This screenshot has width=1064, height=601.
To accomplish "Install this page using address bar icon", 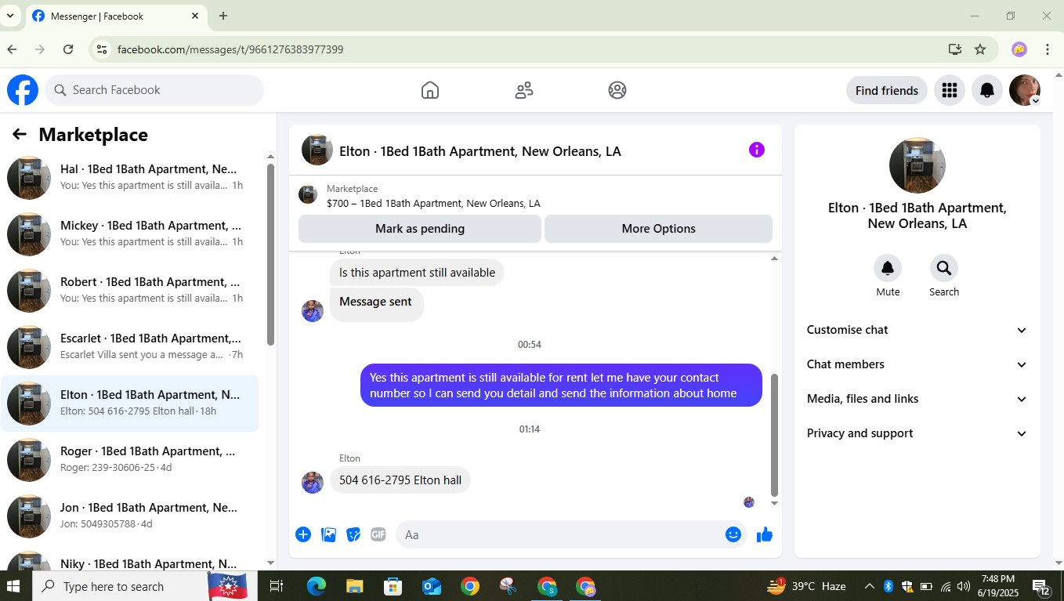I will [955, 49].
